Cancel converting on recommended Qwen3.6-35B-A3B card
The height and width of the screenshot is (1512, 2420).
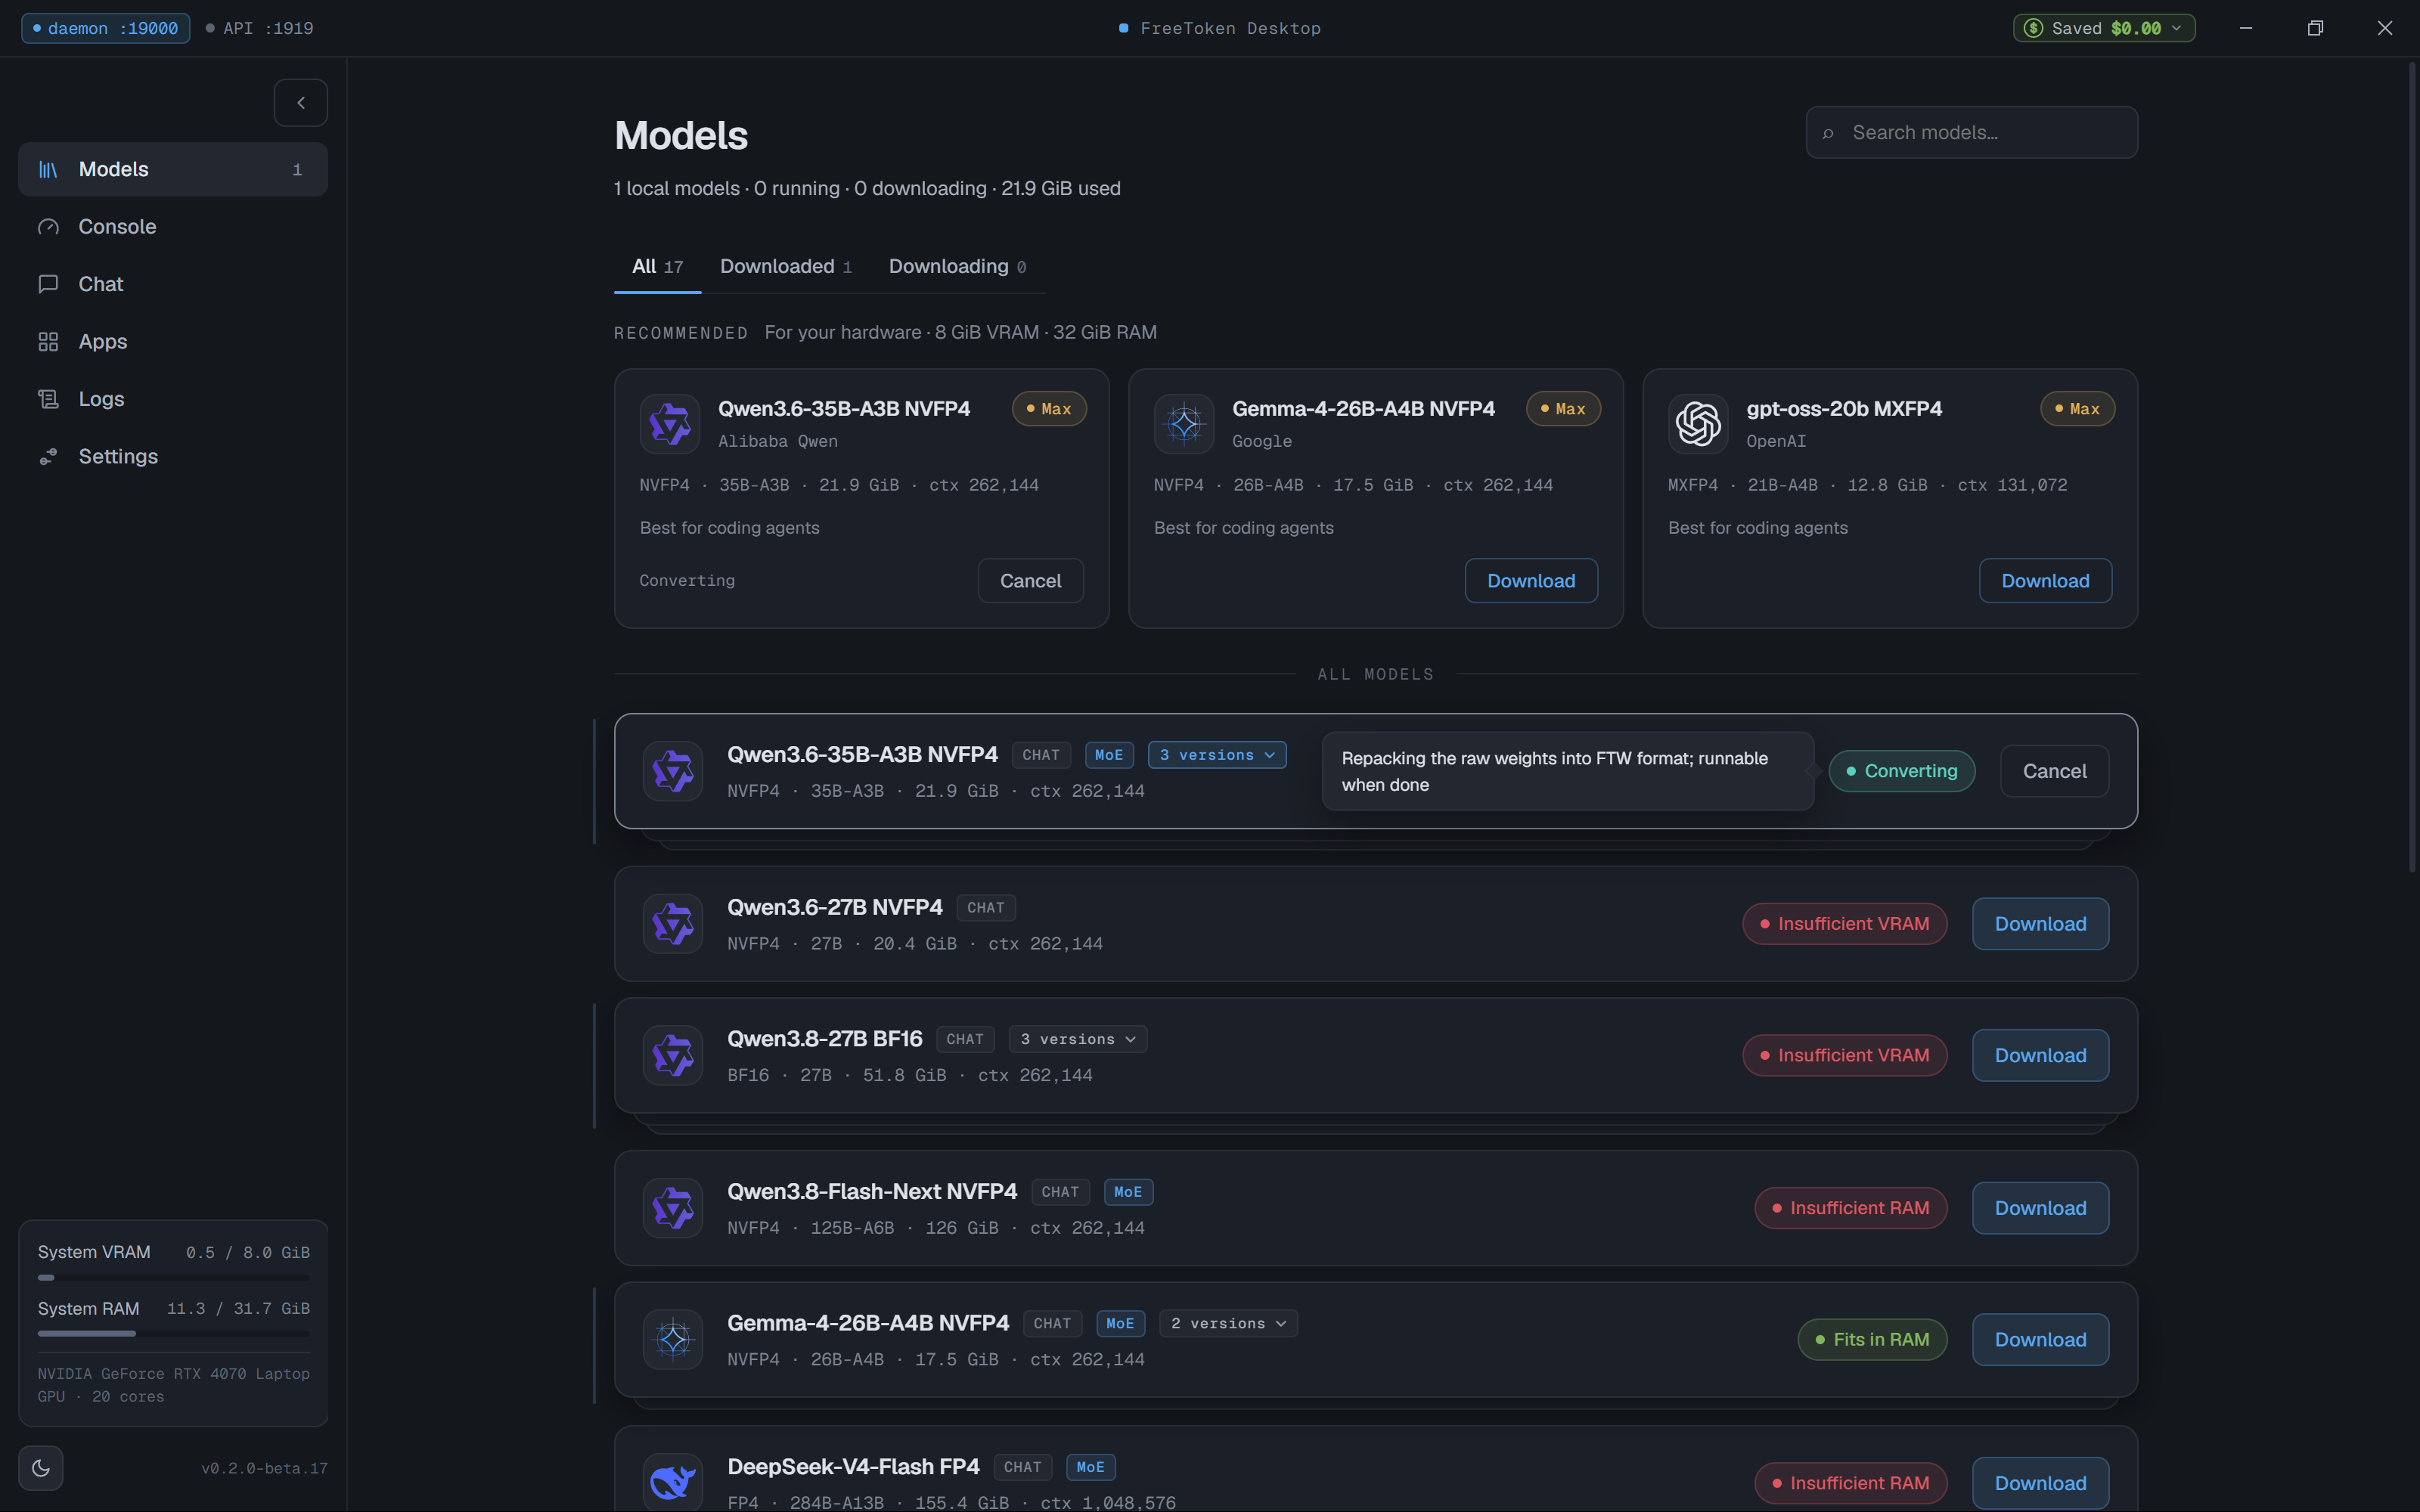pyautogui.click(x=1030, y=581)
